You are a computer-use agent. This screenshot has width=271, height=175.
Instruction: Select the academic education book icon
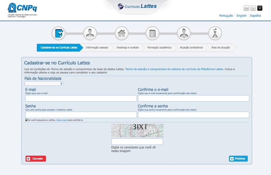(152, 33)
